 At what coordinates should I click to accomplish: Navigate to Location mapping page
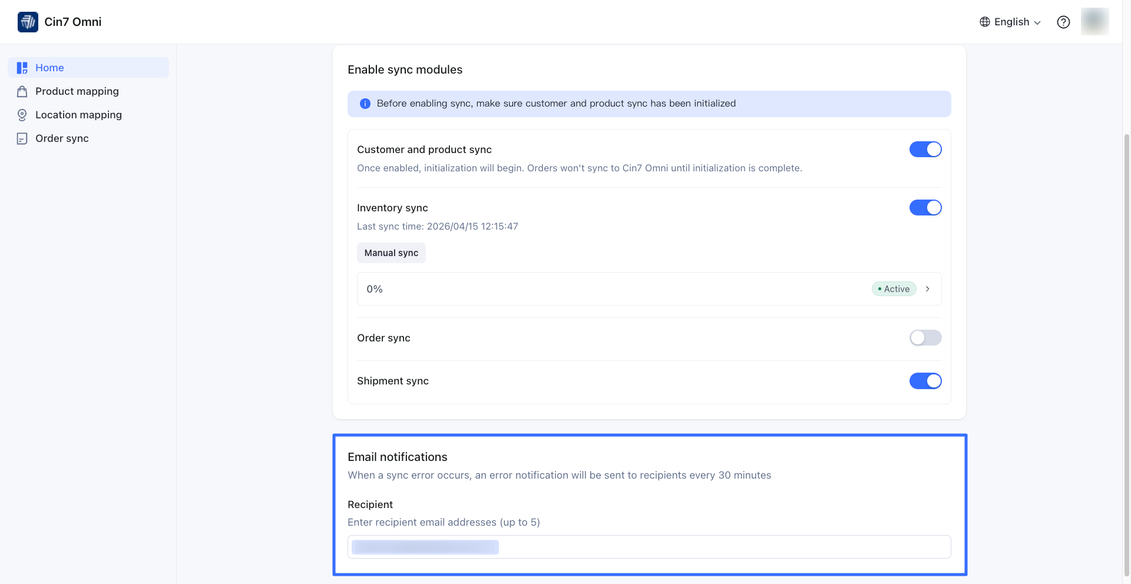pyautogui.click(x=78, y=115)
